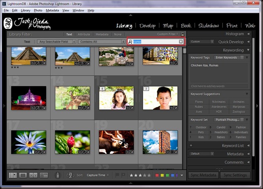The width and height of the screenshot is (263, 189).
Task: Add the suggested keyword Mariposas
Action: 239,107
